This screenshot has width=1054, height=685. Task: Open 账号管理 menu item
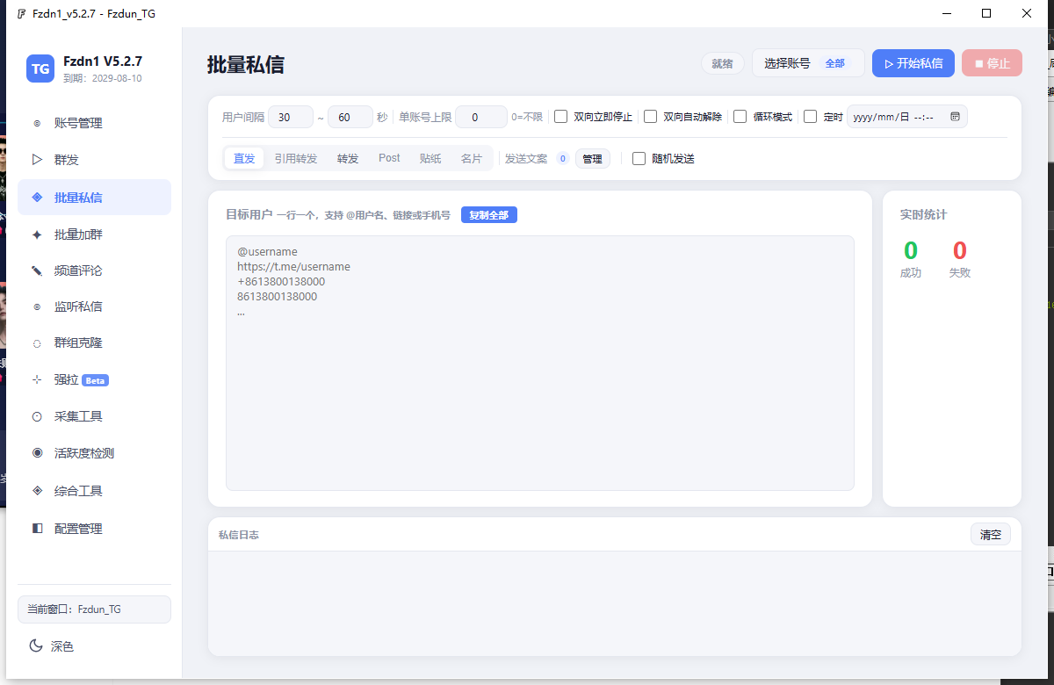tap(94, 124)
